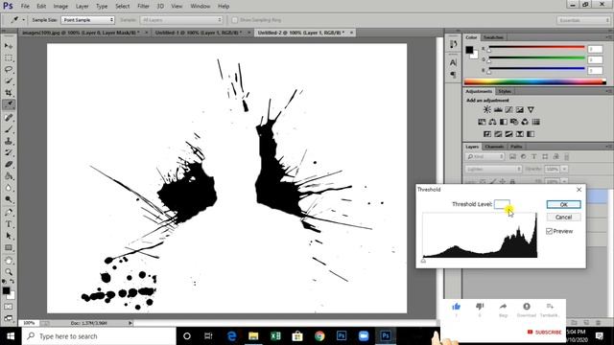Pick a color from the spectrum ramp
Image resolution: width=614 pixels, height=345 pixels.
[x=535, y=81]
